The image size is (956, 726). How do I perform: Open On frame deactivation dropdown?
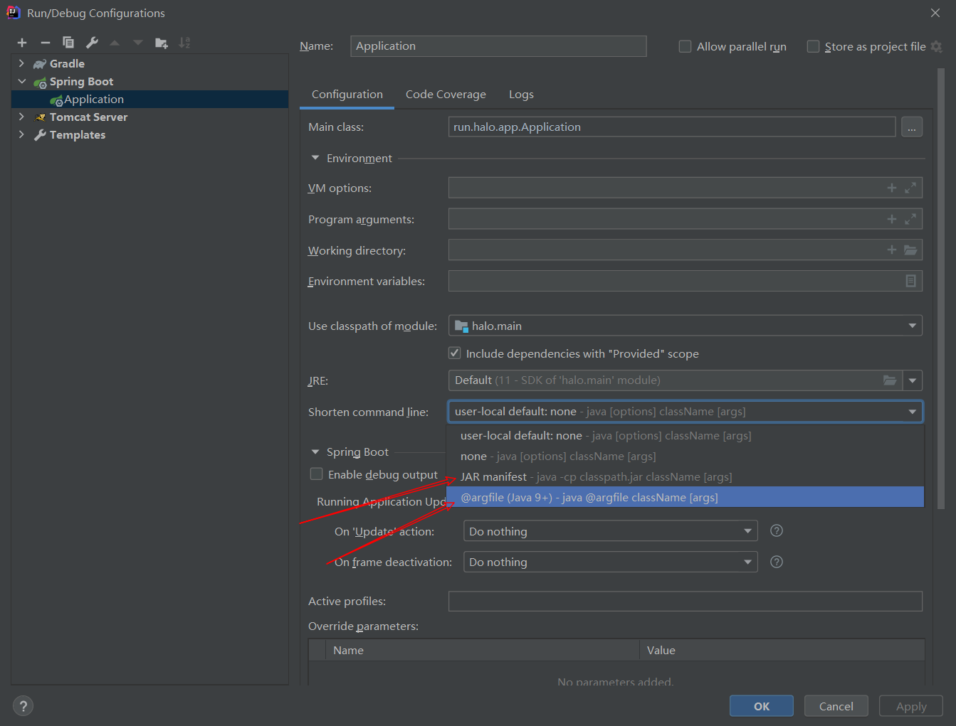pos(611,562)
